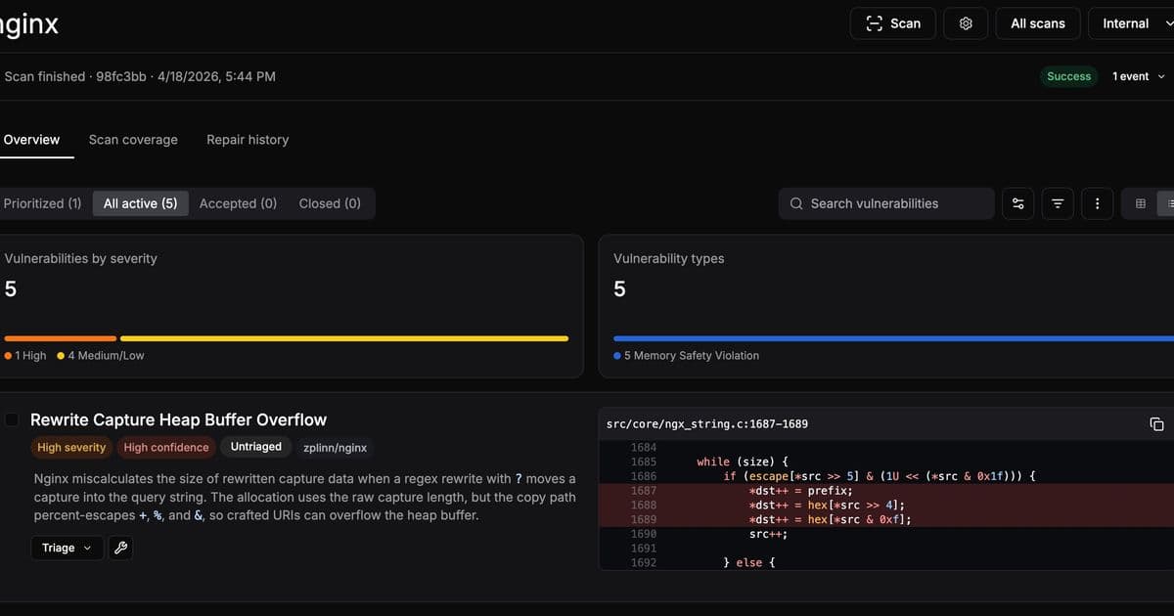Screen dimensions: 1174x616
Task: Click file path src/core/ngx_string.c:1687–1689
Action: (707, 423)
